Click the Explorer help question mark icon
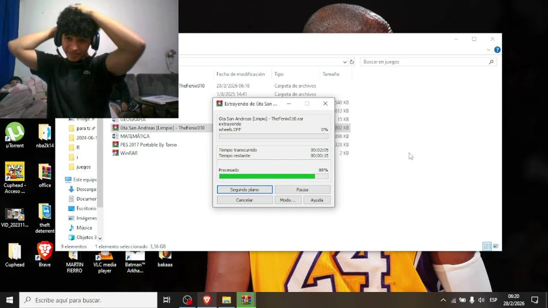 tap(497, 50)
